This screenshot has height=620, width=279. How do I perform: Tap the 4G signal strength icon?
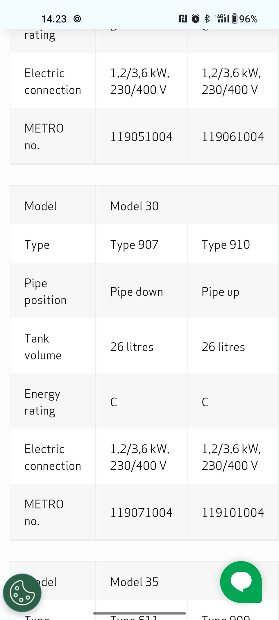[223, 19]
